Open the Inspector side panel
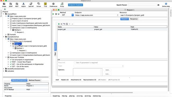 (171, 13)
